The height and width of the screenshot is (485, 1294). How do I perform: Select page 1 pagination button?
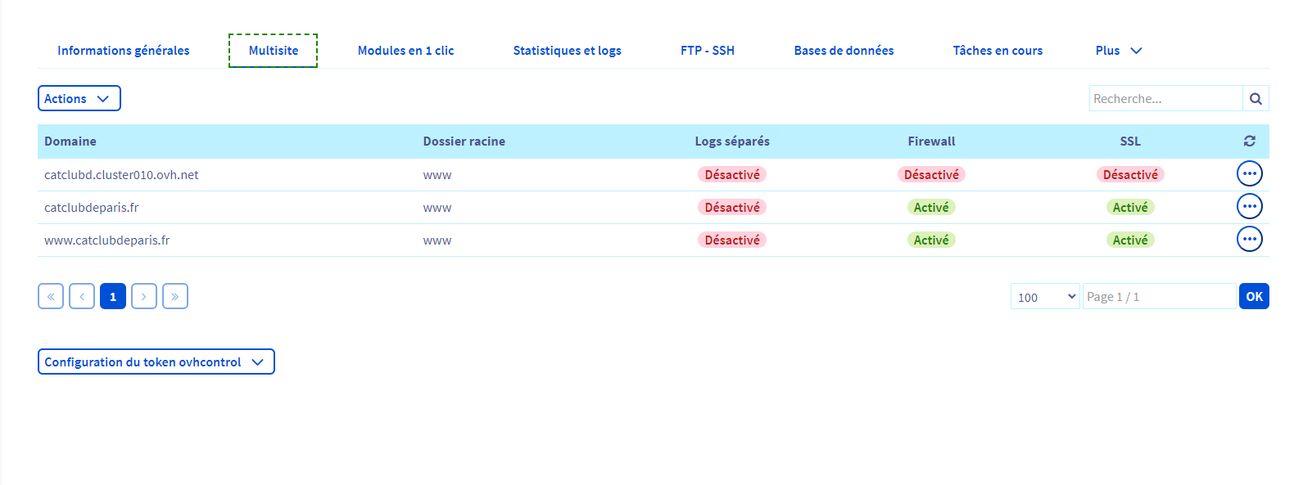[x=113, y=296]
